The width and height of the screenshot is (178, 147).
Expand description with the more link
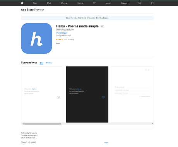106,143
